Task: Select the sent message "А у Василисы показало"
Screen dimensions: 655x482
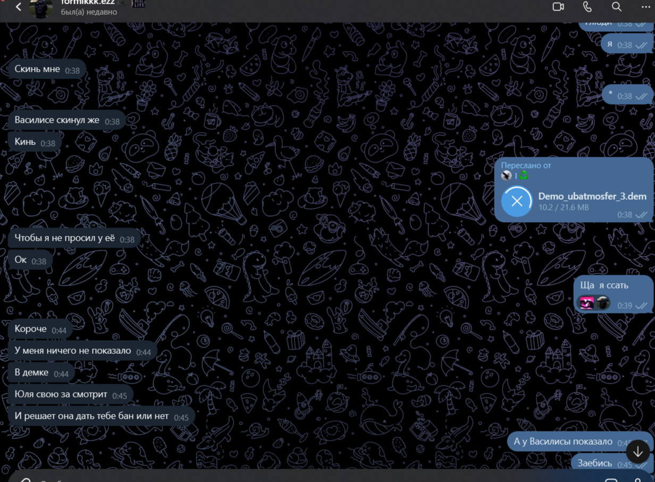Action: coord(562,442)
